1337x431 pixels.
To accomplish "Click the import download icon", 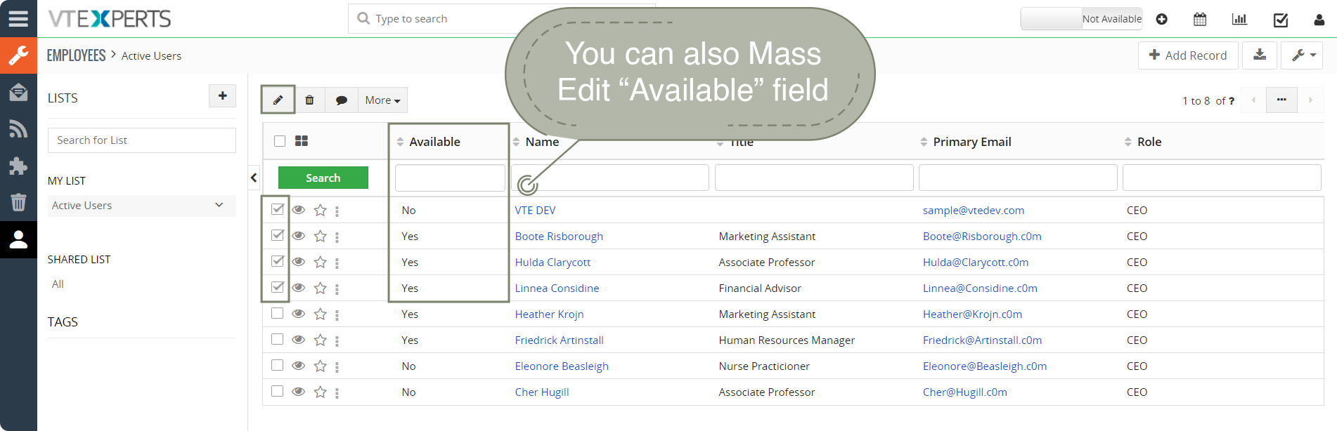I will click(1260, 55).
